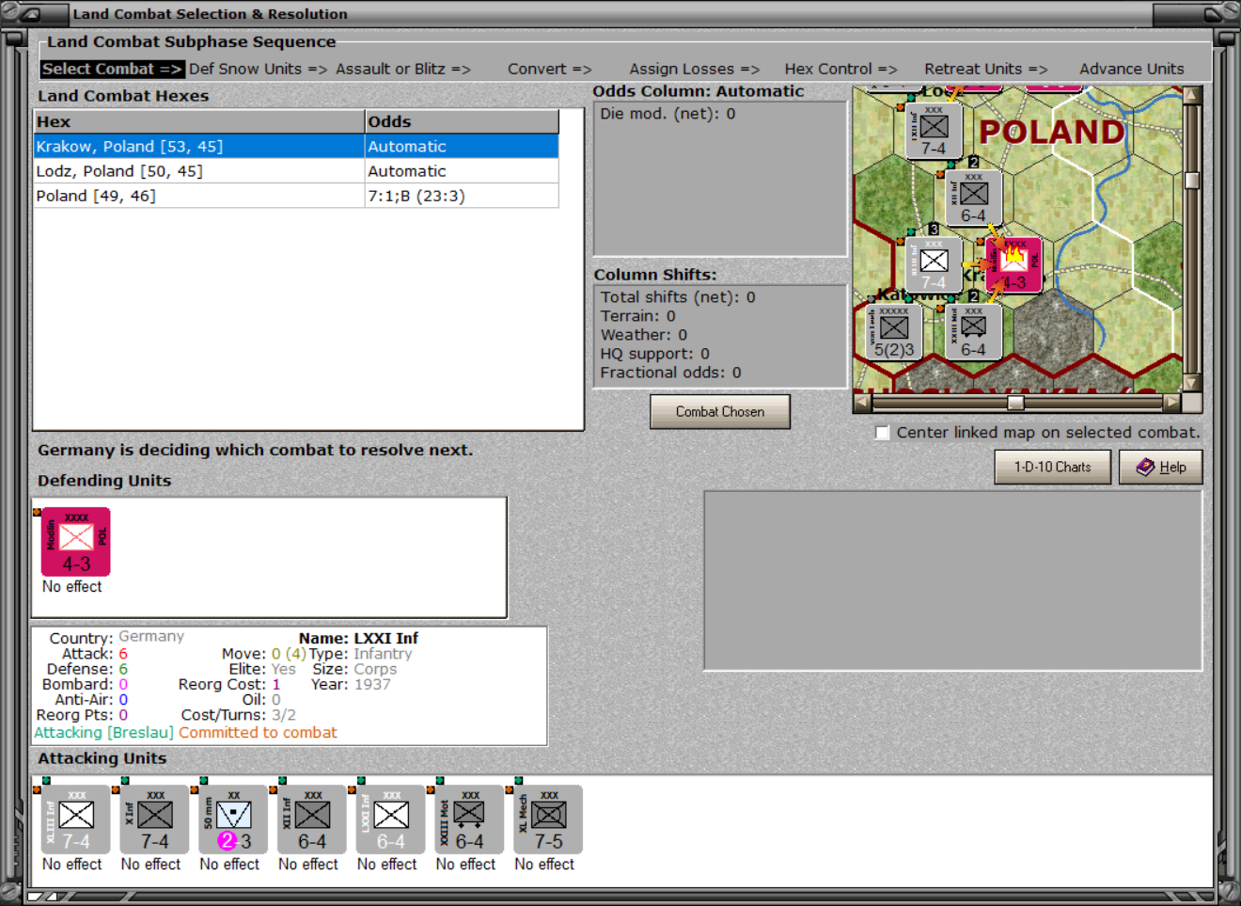Click the Automatic odds cell for Lodz
Viewport: 1241px width, 906px height.
(x=462, y=171)
